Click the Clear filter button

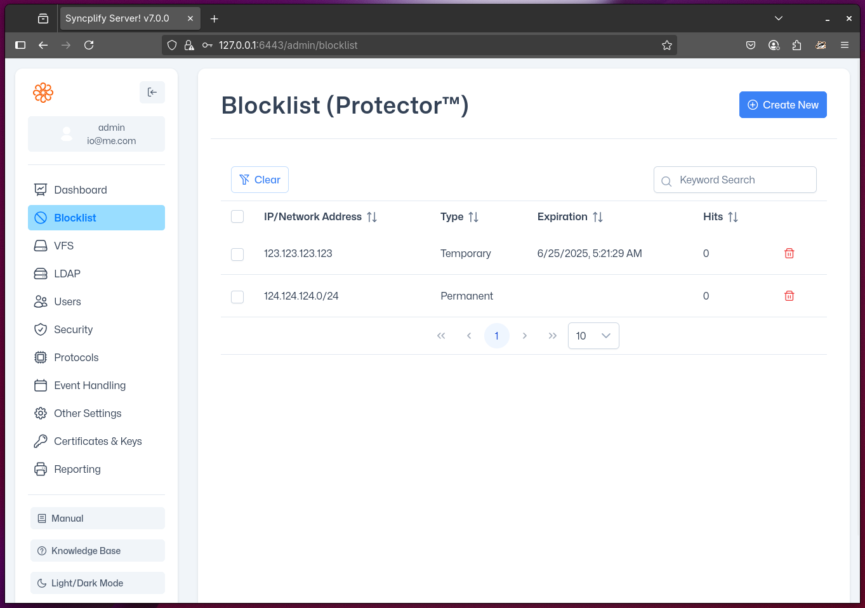tap(259, 180)
